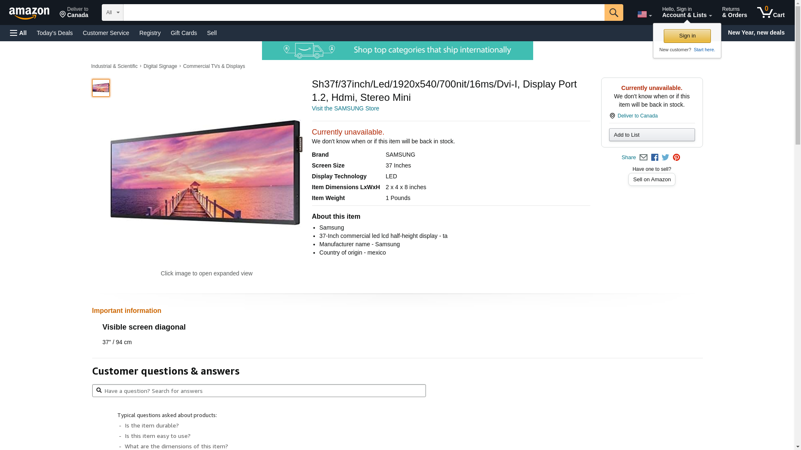801x450 pixels.
Task: Open the Digital Signage breadcrumb
Action: point(160,66)
